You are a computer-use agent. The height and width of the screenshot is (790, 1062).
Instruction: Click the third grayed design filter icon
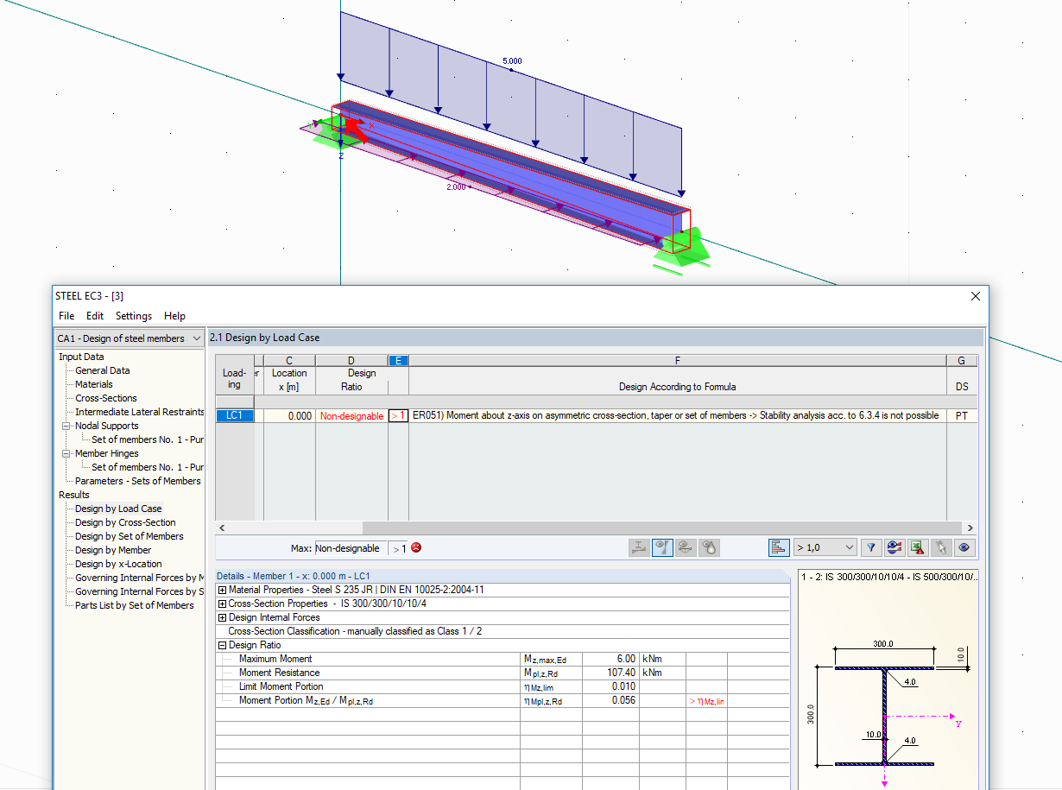pyautogui.click(x=686, y=547)
